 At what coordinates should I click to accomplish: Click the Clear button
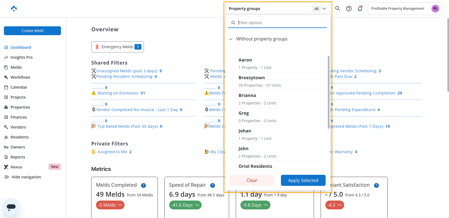point(252,180)
